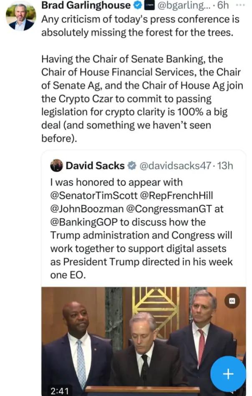Tap the blue compose post button
252x396 pixels.
[x=228, y=373]
